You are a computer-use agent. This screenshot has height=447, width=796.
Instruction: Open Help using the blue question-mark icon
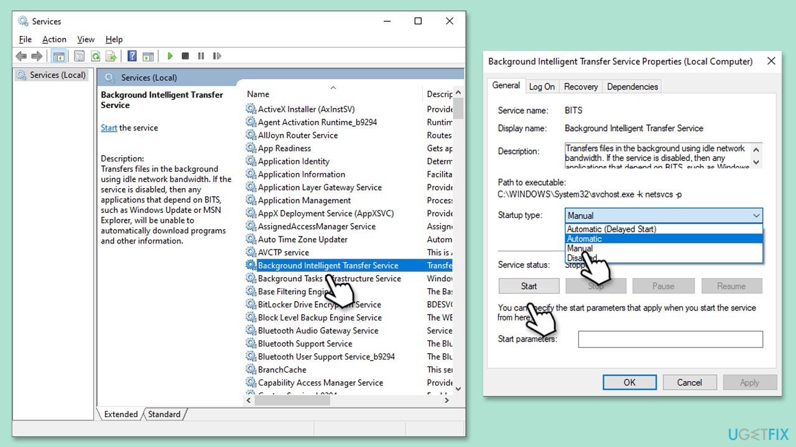click(132, 56)
